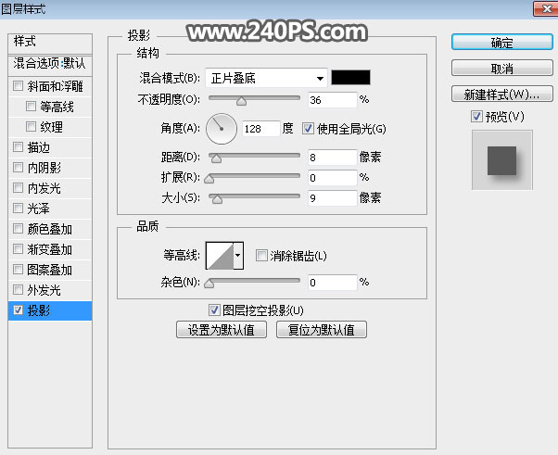Screen dimensions: 558x455
Task: Open the 描边 style settings
Action: tap(38, 147)
